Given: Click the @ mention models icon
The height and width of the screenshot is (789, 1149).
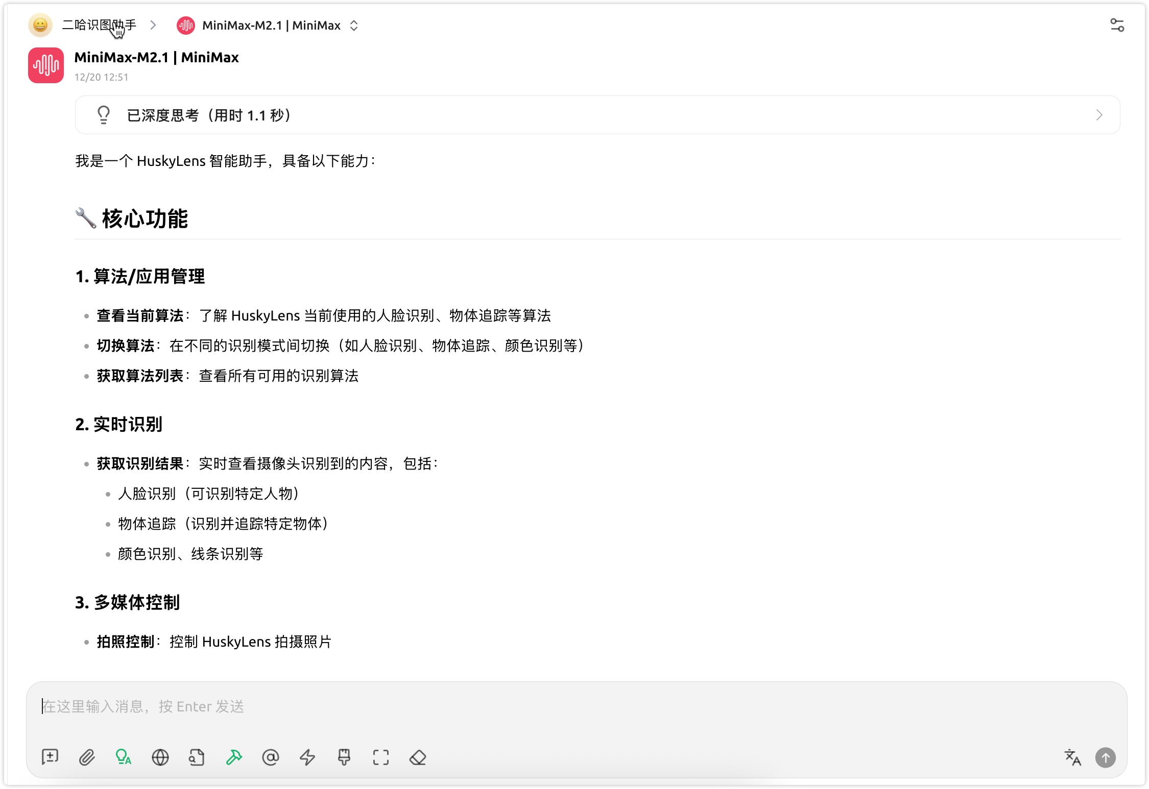Looking at the screenshot, I should pyautogui.click(x=271, y=757).
